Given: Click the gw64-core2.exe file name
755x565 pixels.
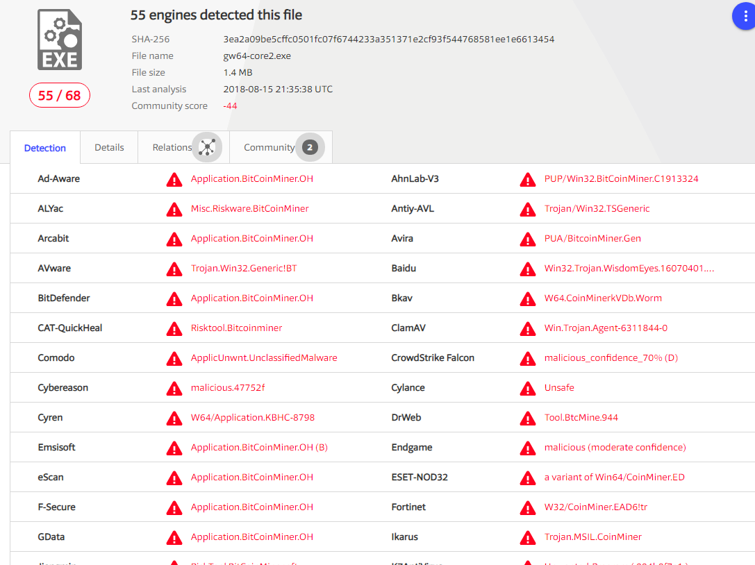Looking at the screenshot, I should click(257, 56).
